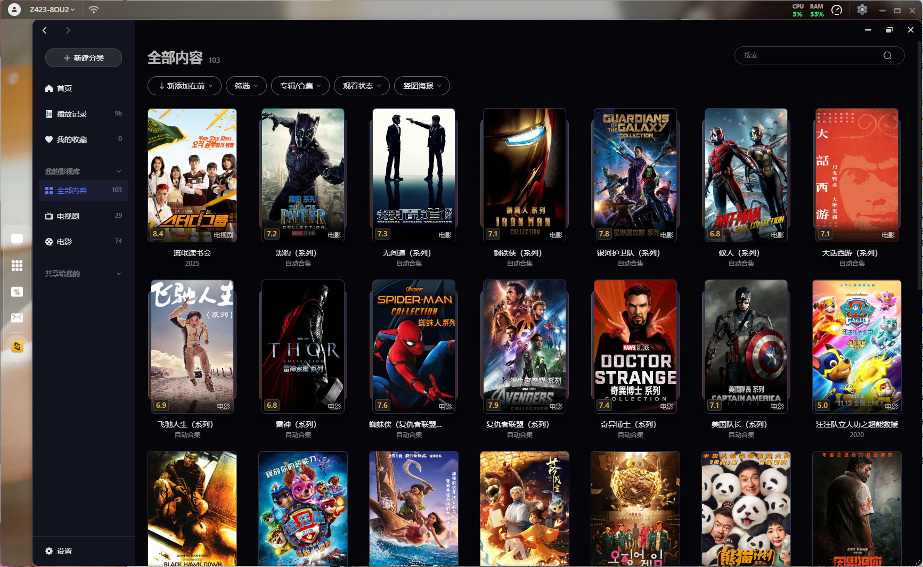Open the 飞驰人生 collection poster
Viewport: 923px width, 567px height.
point(192,347)
